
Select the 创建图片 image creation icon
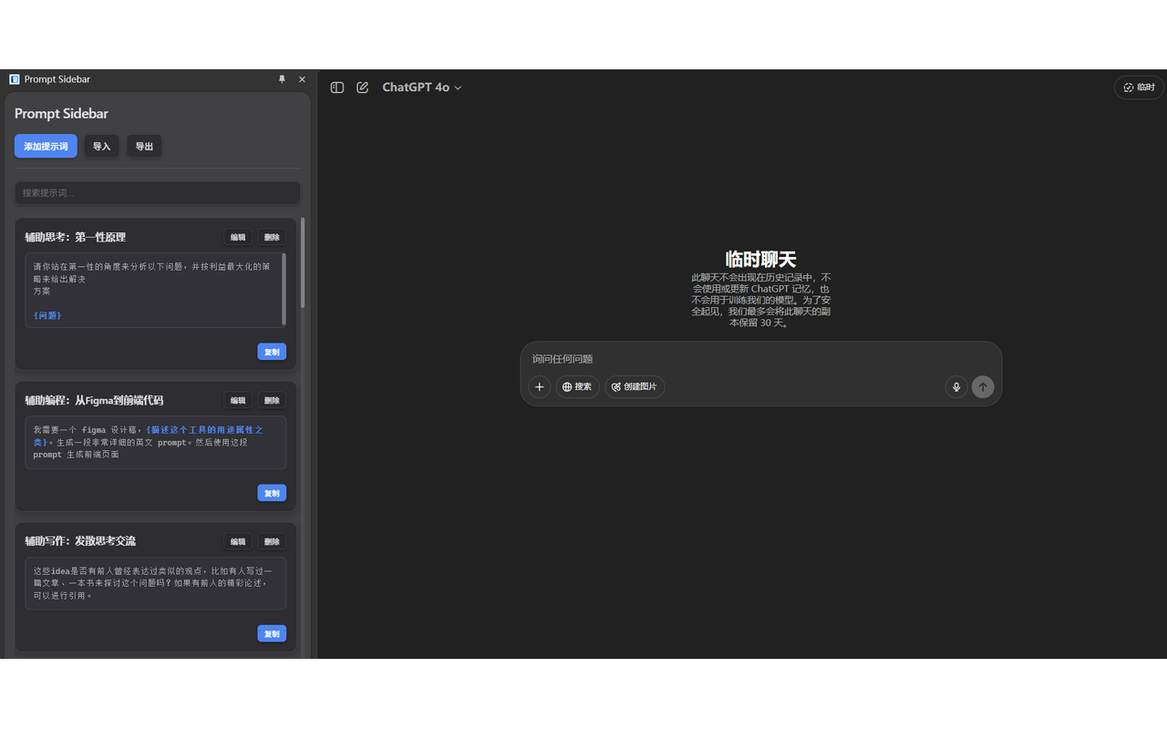click(x=635, y=386)
